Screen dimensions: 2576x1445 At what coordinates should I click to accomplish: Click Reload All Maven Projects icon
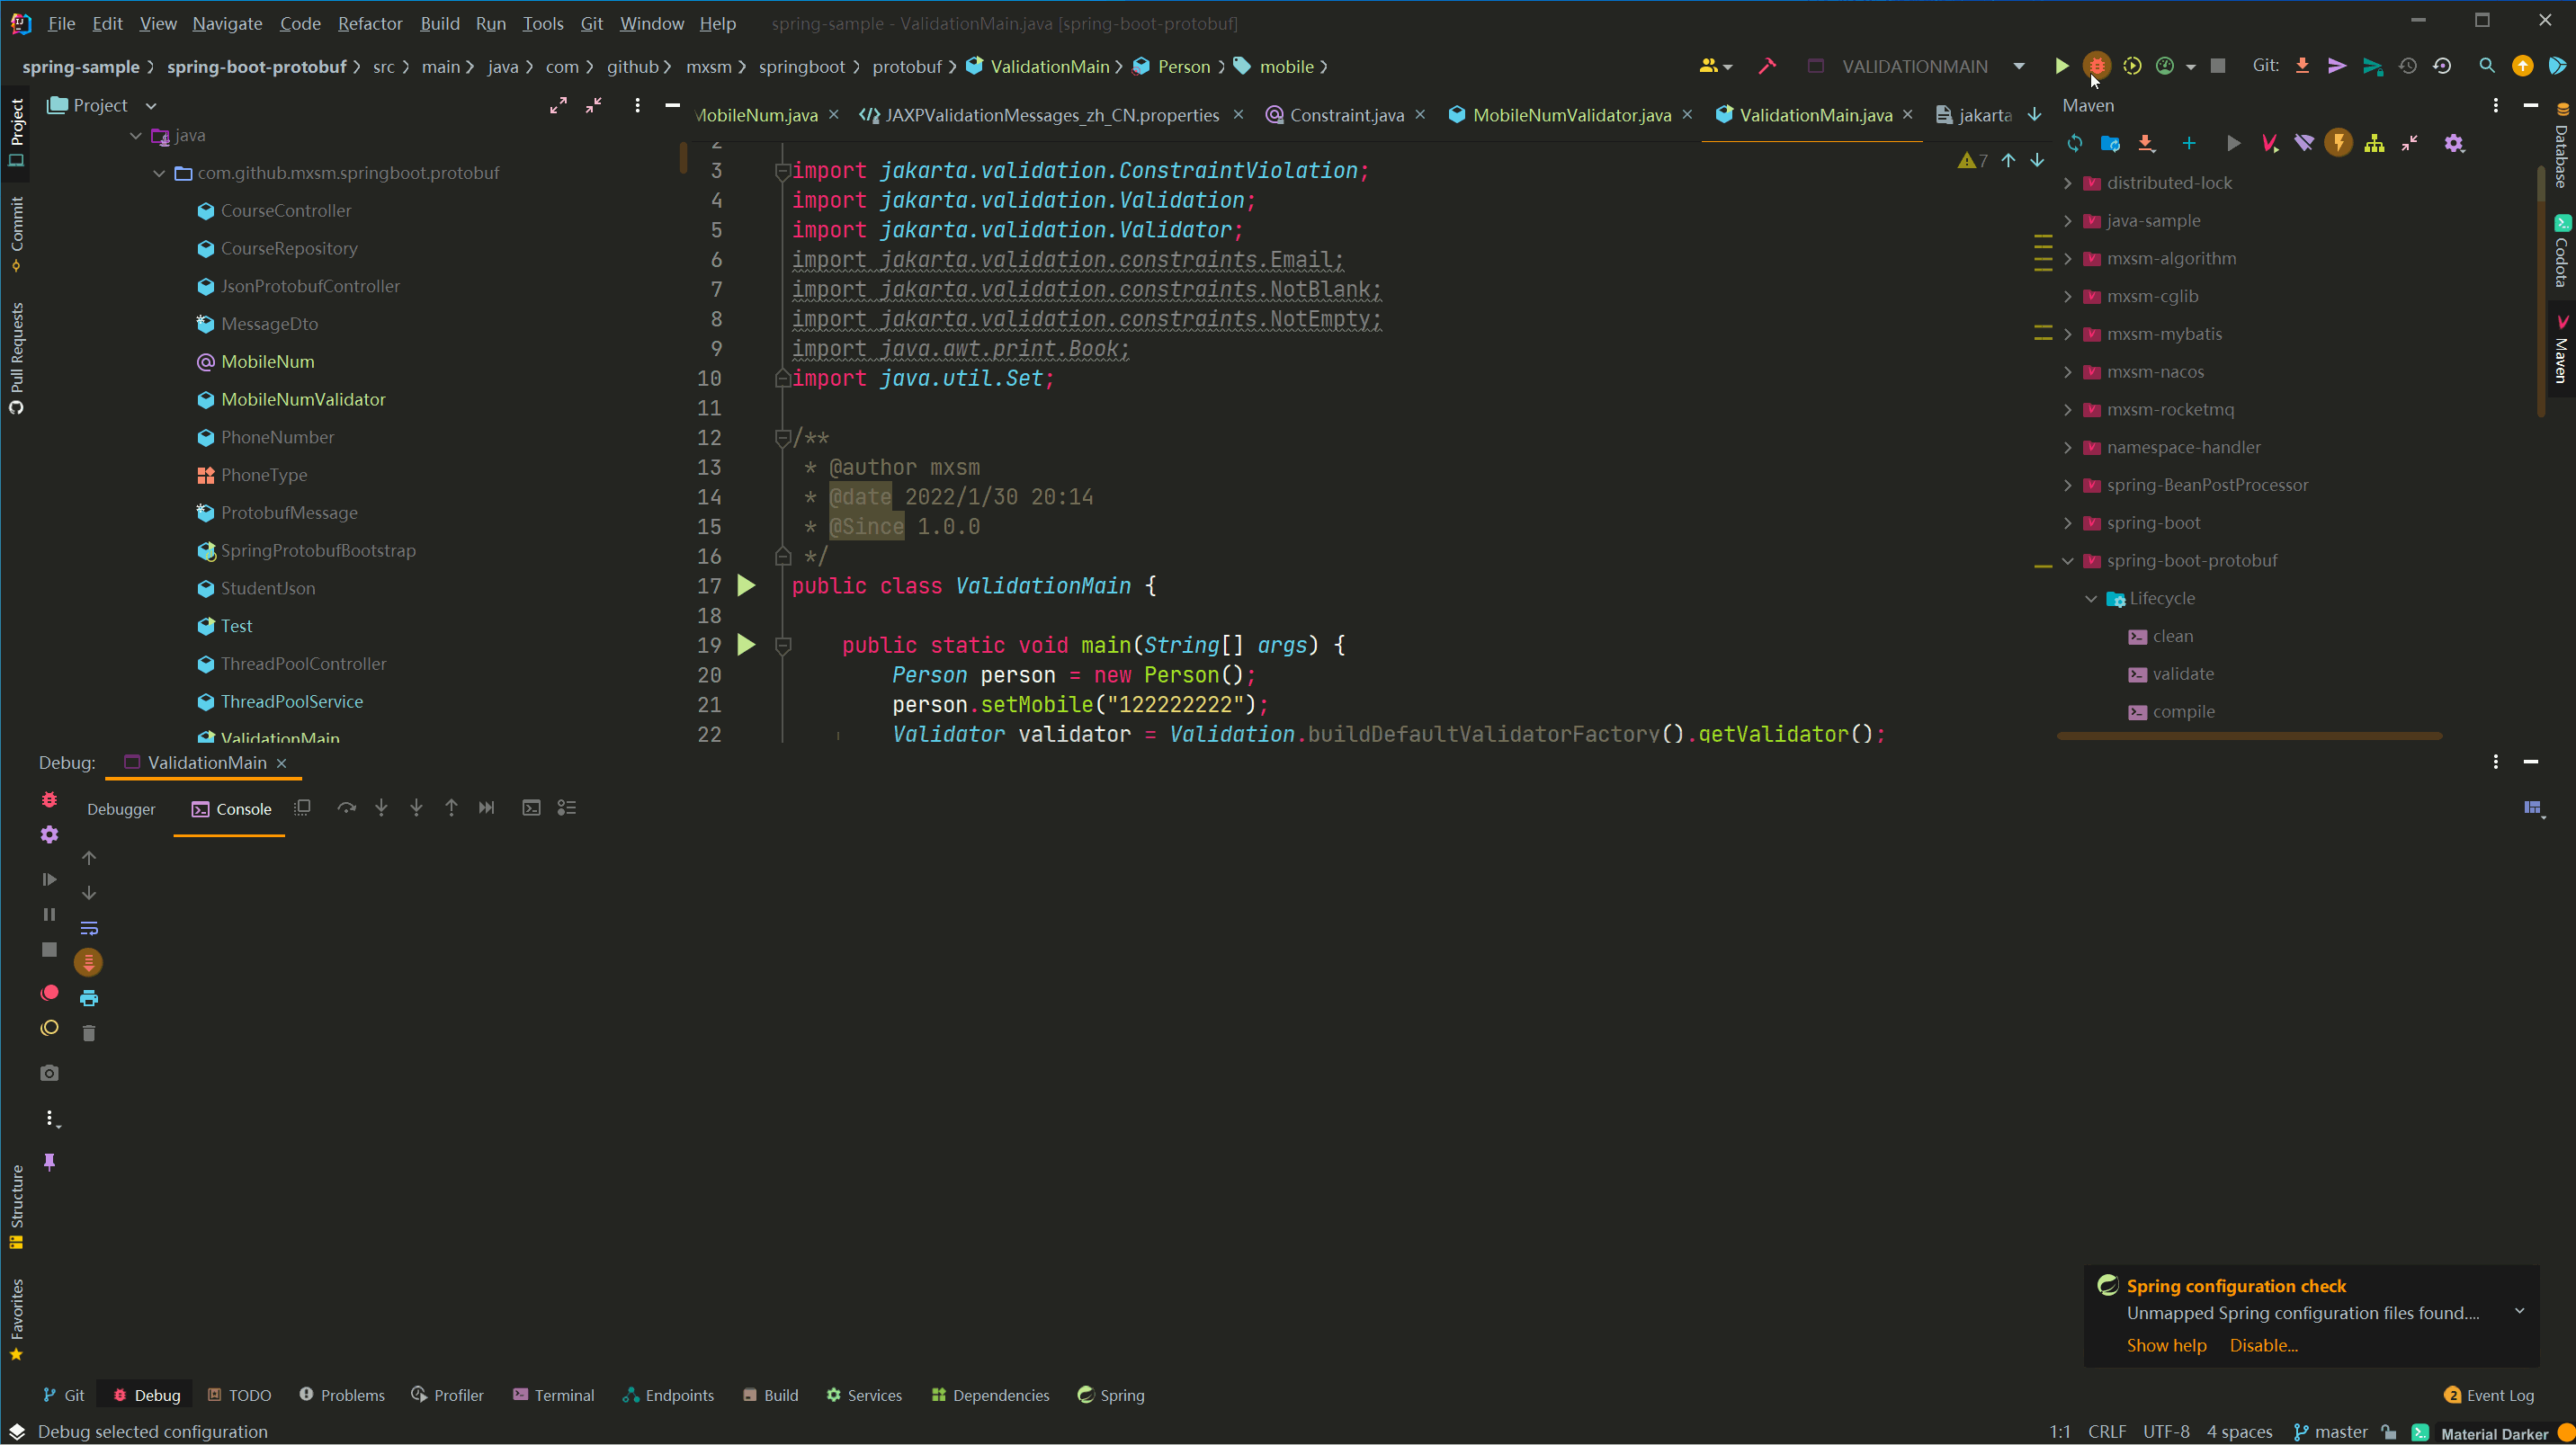(2075, 143)
